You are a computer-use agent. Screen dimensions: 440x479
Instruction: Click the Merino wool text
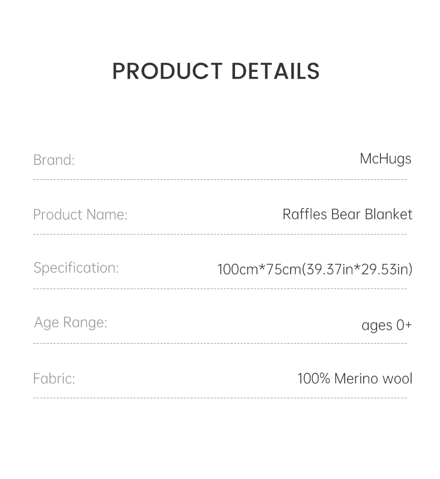click(373, 379)
